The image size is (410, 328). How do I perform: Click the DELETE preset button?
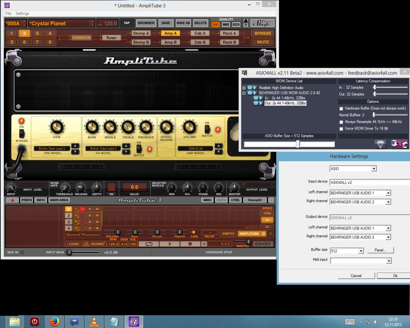pyautogui.click(x=200, y=23)
